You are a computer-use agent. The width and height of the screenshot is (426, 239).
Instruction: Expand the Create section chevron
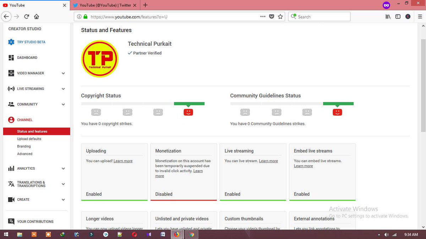pyautogui.click(x=63, y=200)
